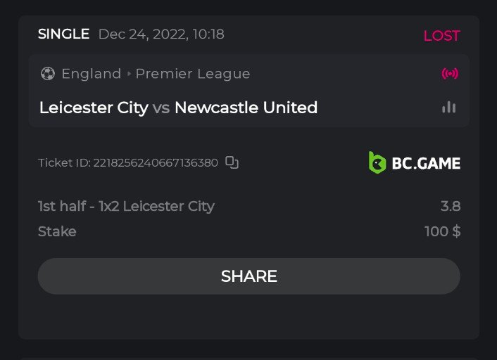Tap the Newcastle United team name

coord(246,108)
